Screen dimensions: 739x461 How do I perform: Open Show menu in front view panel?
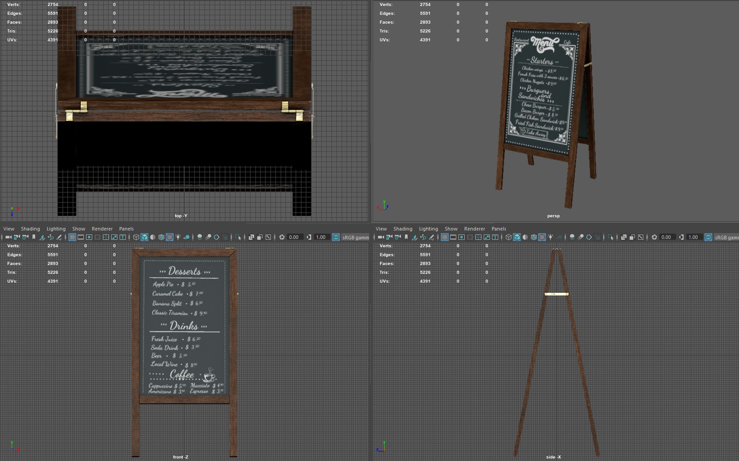point(79,229)
